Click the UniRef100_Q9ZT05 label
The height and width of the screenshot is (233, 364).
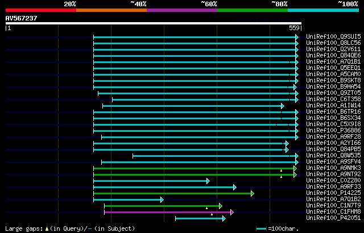pyautogui.click(x=333, y=93)
